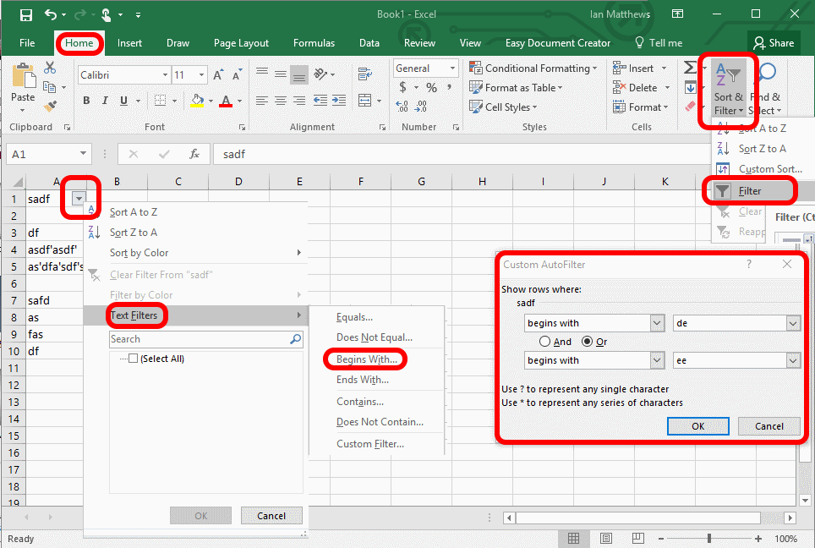Click Cancel in Custom AutoFilter dialog
This screenshot has height=548, width=815.
pos(769,426)
